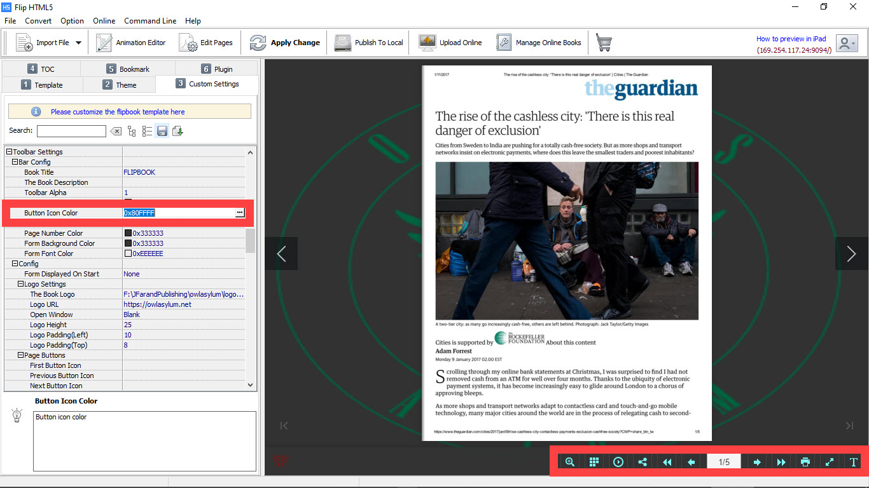Open the How to preview in iPad link
The height and width of the screenshot is (488, 869).
click(792, 39)
